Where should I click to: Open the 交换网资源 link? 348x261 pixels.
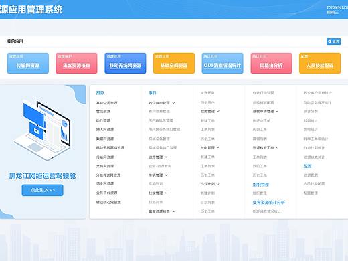[105, 166]
